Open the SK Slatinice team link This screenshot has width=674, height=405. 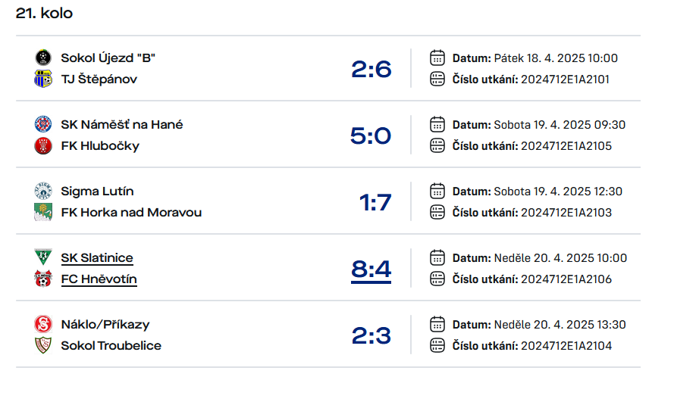[97, 258]
